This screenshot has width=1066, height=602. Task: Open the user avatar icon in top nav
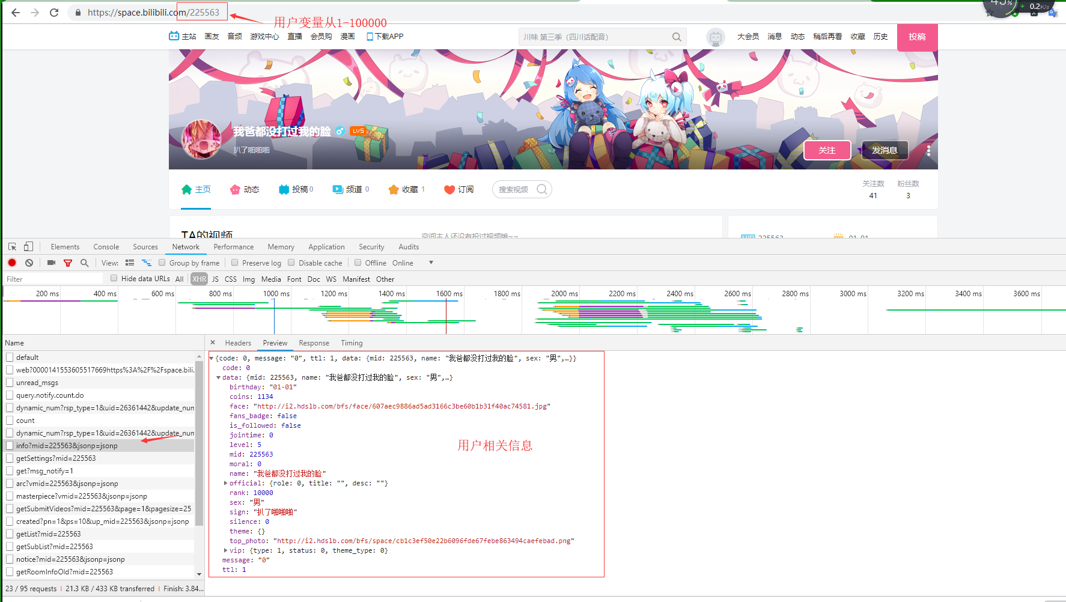point(715,37)
